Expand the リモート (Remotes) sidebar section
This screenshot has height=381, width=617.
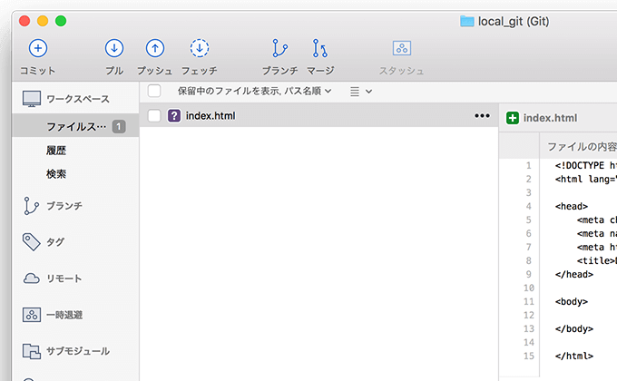[x=64, y=278]
